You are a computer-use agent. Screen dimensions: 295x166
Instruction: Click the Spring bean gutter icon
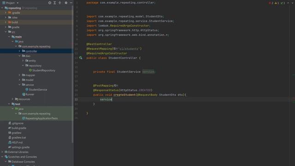[x=81, y=58]
